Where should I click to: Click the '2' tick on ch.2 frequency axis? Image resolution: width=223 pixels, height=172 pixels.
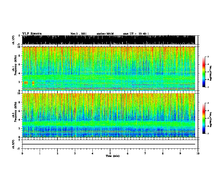coord(19,128)
